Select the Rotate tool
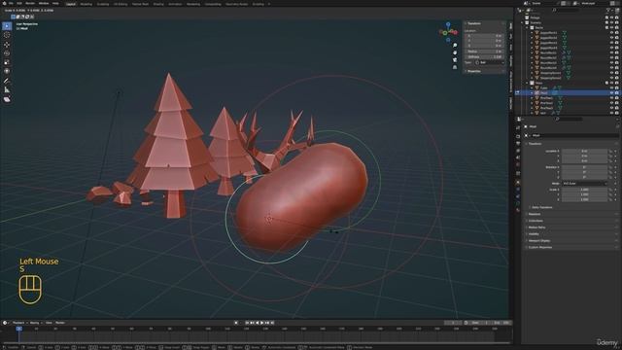622x350 pixels. [7, 53]
